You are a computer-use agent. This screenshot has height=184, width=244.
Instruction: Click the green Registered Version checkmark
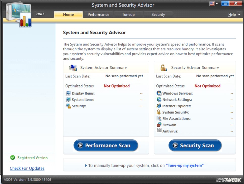[x=13, y=157]
